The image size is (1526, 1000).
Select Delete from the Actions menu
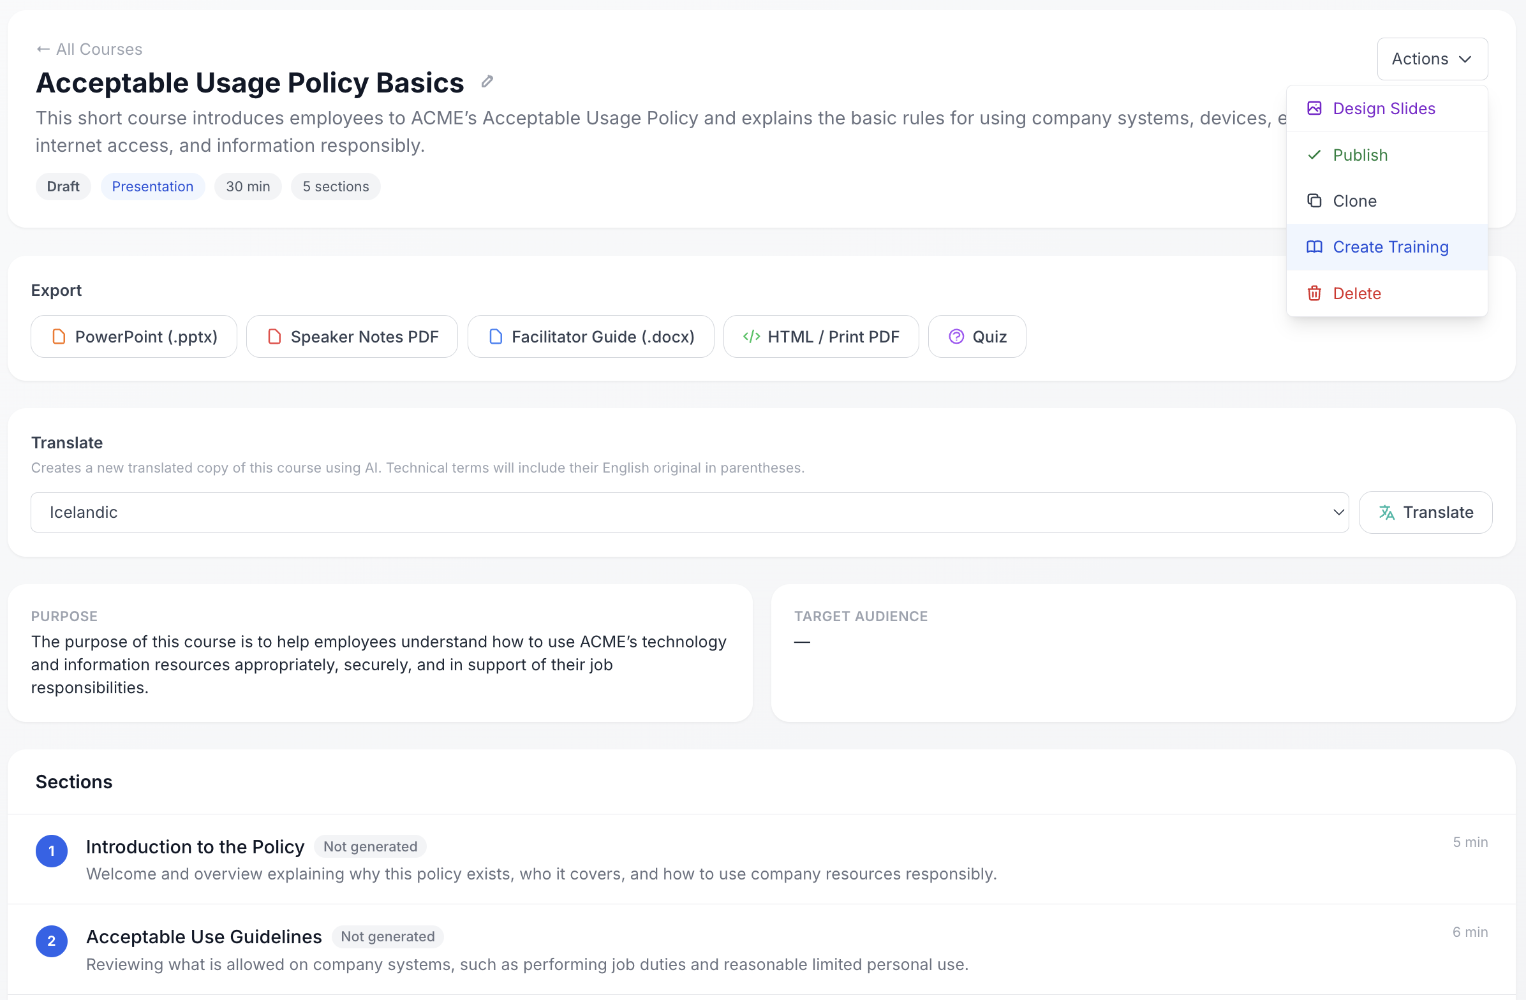point(1387,293)
